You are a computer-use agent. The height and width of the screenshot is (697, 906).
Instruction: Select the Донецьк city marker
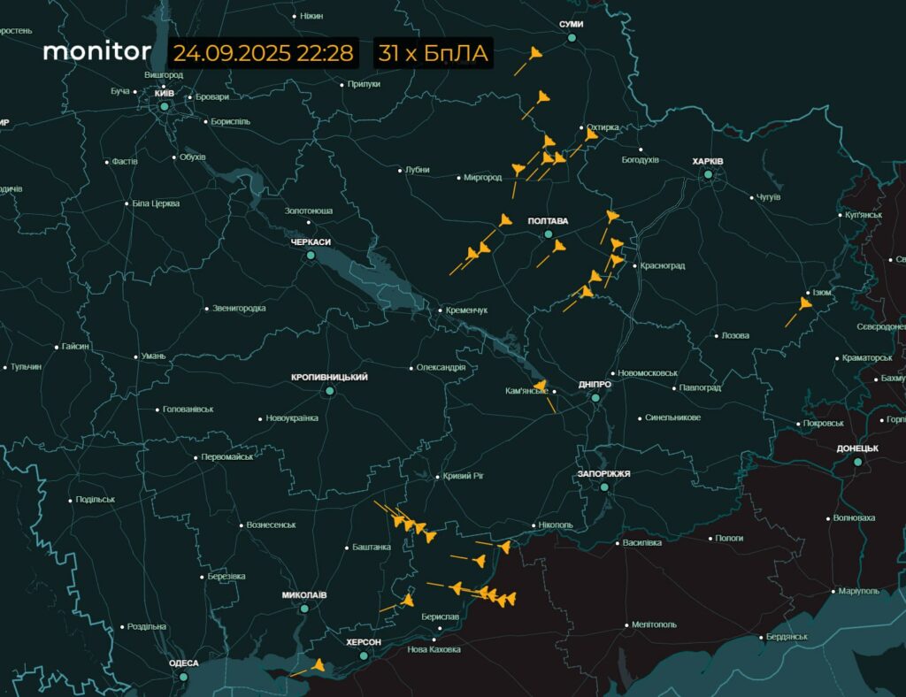(x=856, y=462)
